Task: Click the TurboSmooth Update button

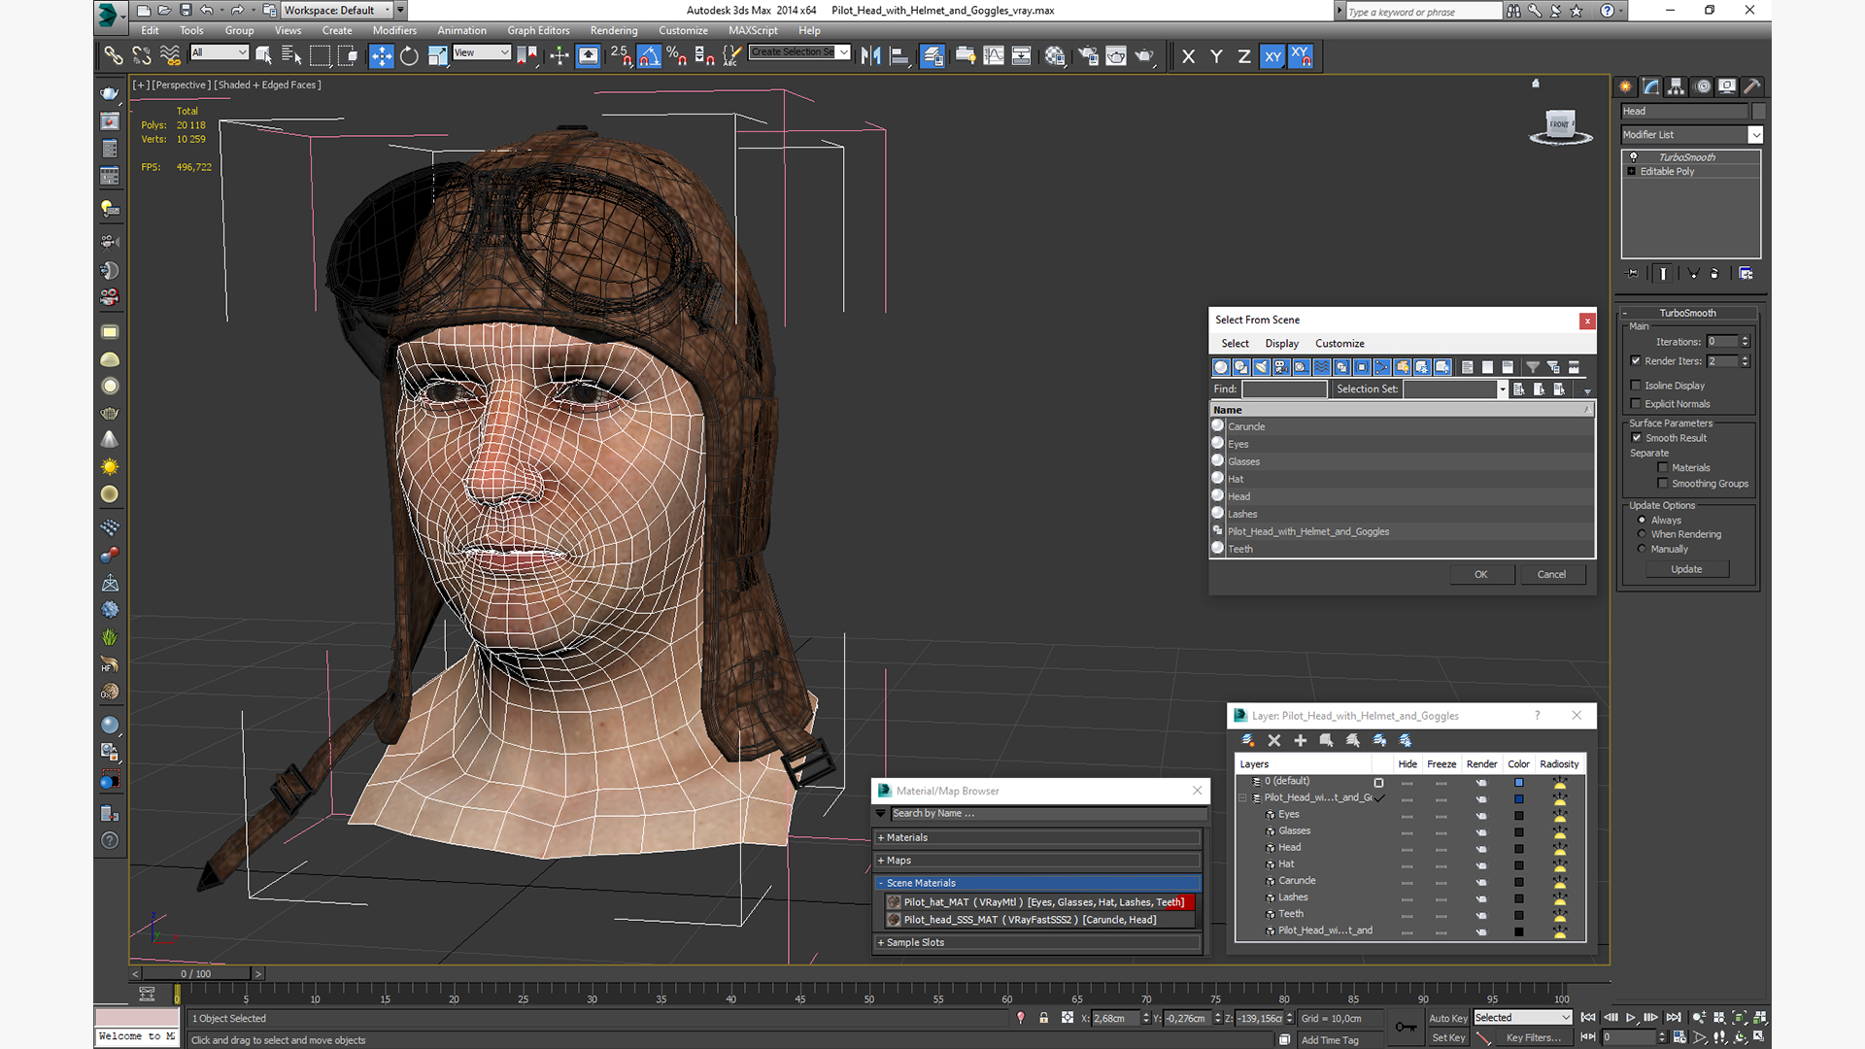Action: (x=1686, y=569)
